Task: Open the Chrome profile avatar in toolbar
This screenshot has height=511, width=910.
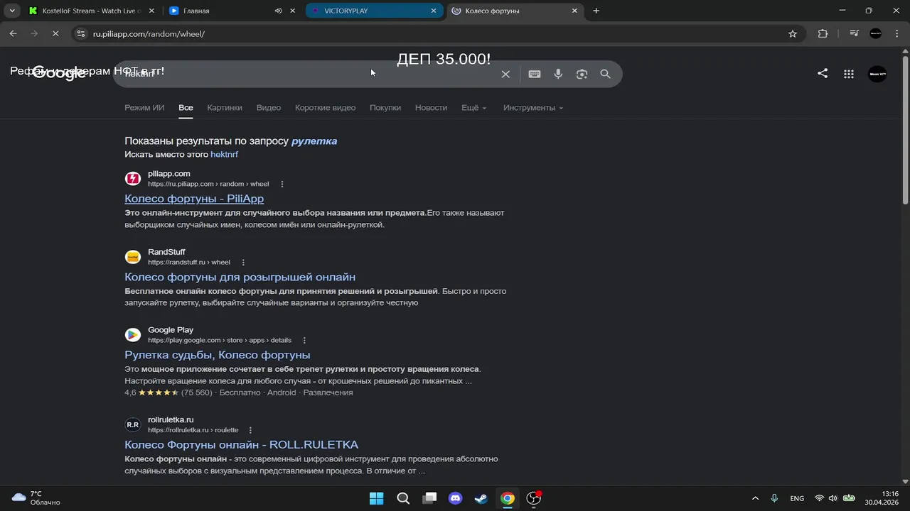Action: tap(876, 33)
